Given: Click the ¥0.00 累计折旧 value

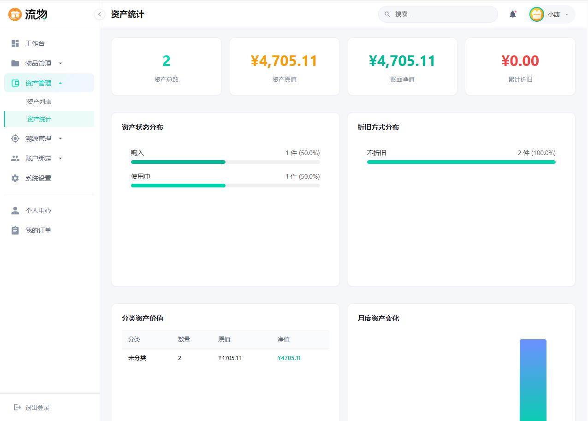Looking at the screenshot, I should coord(520,61).
